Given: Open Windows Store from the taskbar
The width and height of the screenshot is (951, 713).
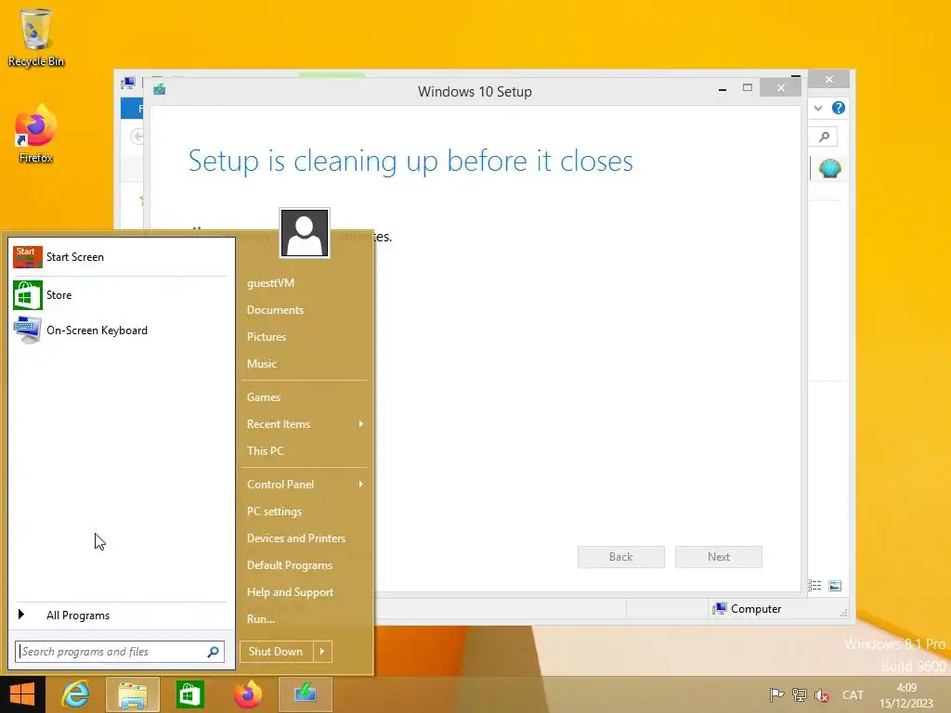Looking at the screenshot, I should point(189,694).
